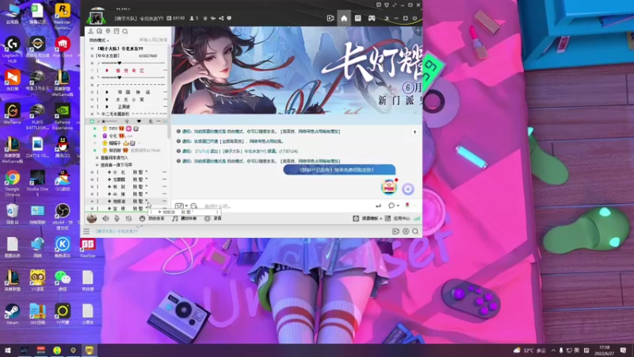Select user 令北 in the member list
This screenshot has height=357, width=634.
pos(113,136)
